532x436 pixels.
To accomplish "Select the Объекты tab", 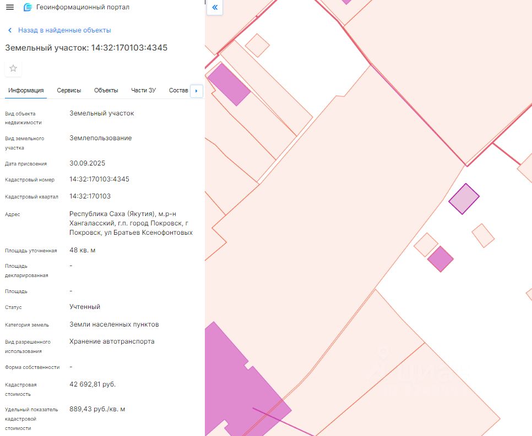I will click(x=106, y=90).
